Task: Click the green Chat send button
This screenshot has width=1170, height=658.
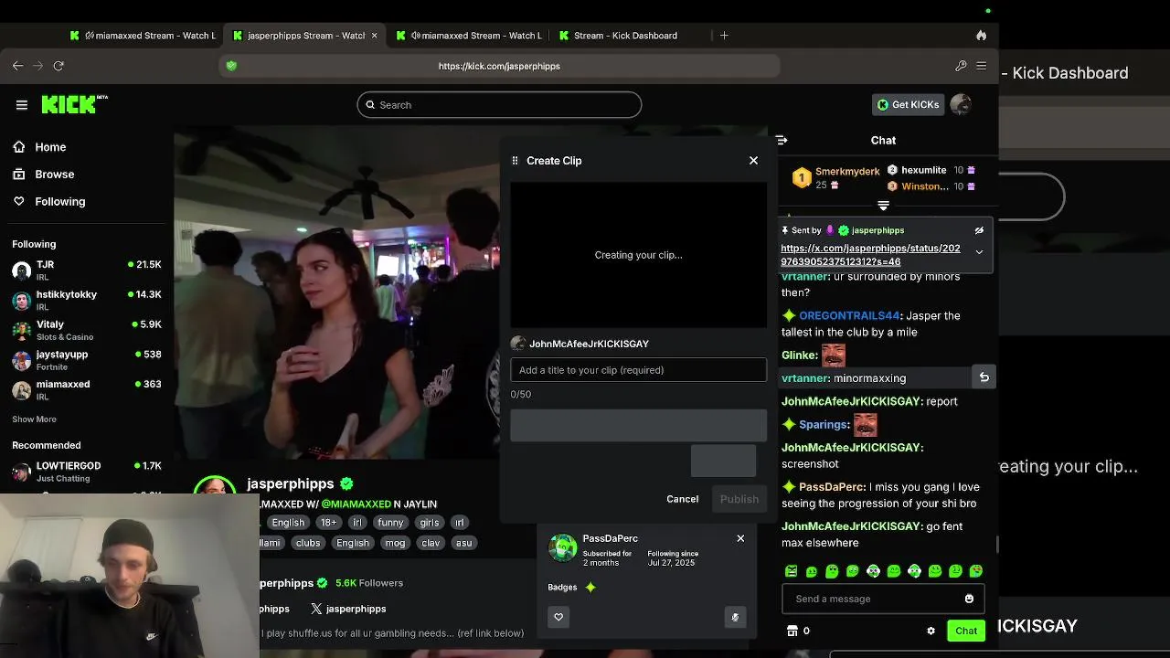Action: coord(966,631)
